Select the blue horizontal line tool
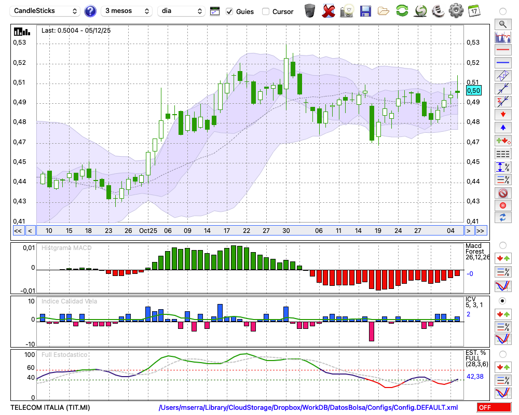 tap(502, 63)
